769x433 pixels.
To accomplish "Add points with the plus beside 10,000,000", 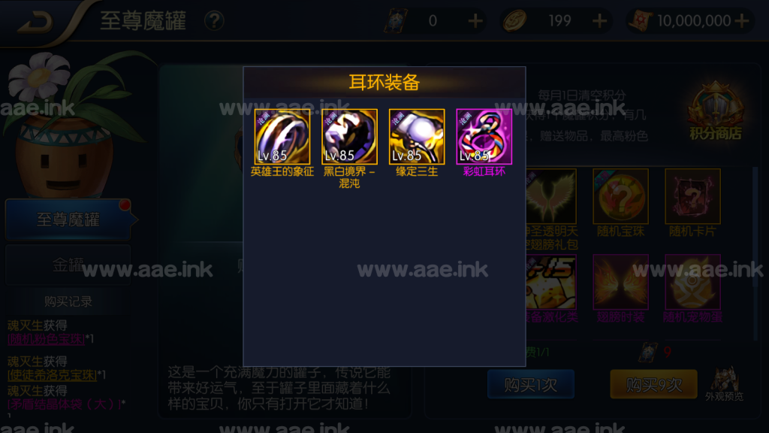I will (x=742, y=21).
